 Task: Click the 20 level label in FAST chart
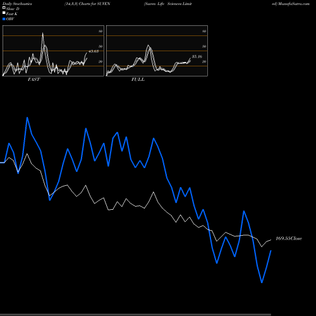click(x=100, y=61)
